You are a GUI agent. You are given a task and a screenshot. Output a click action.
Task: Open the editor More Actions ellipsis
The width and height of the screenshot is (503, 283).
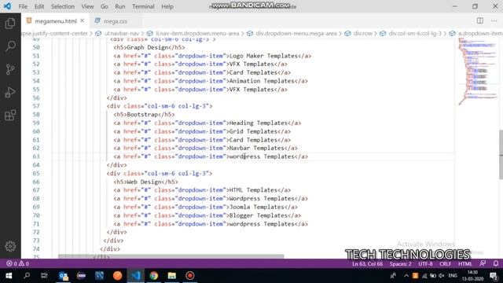pyautogui.click(x=494, y=21)
